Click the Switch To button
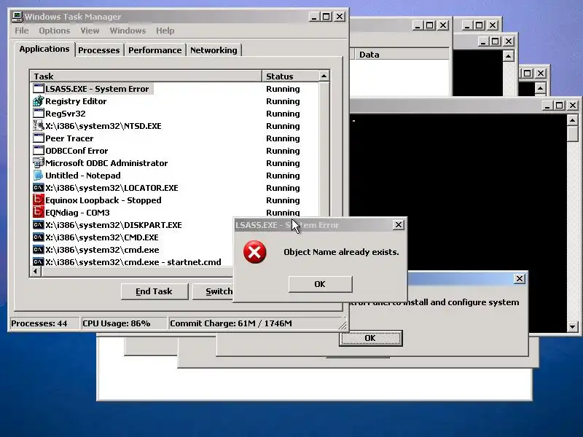 click(213, 291)
